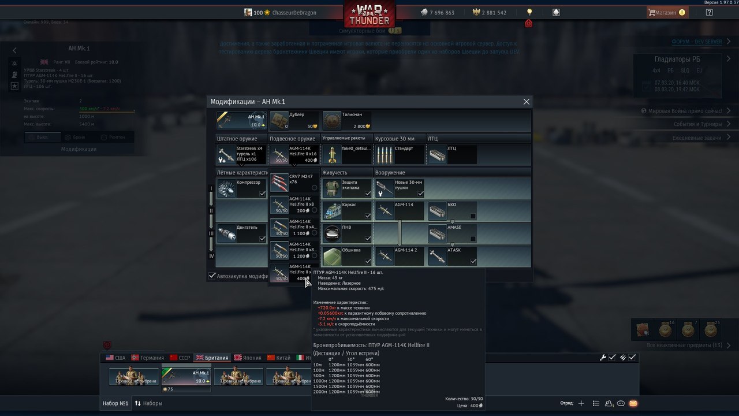739x416 pixels.
Task: Click the plus icon next to Отряд
Action: tap(581, 403)
